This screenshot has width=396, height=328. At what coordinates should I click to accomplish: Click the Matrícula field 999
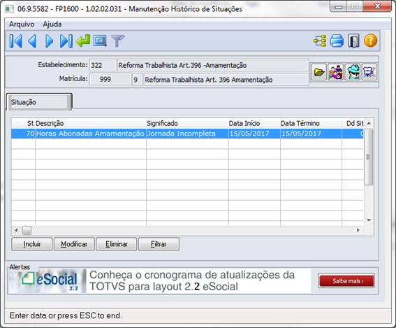(x=110, y=80)
